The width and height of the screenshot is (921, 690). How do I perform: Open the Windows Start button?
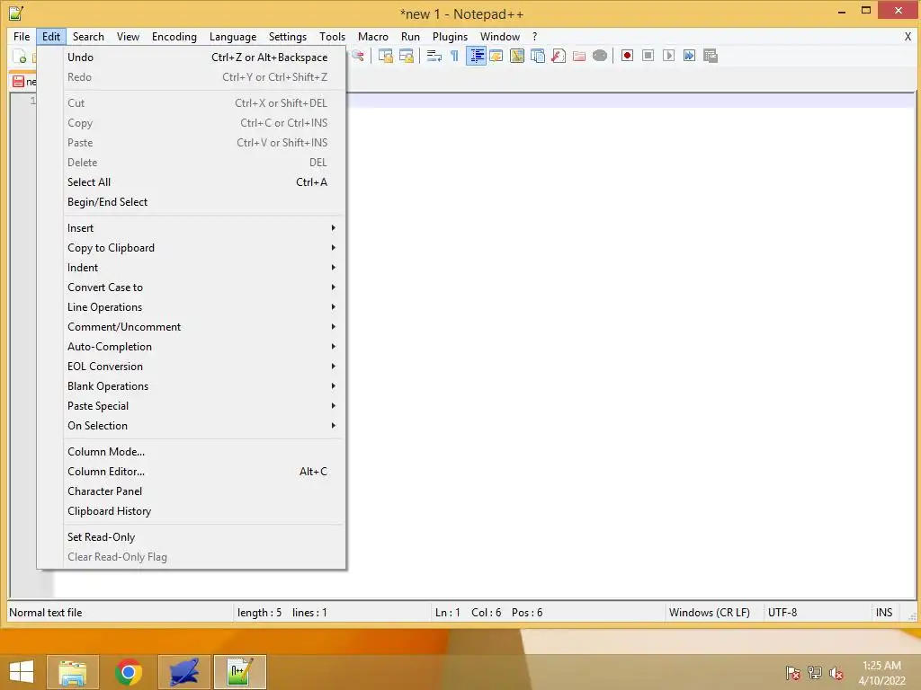pyautogui.click(x=22, y=672)
